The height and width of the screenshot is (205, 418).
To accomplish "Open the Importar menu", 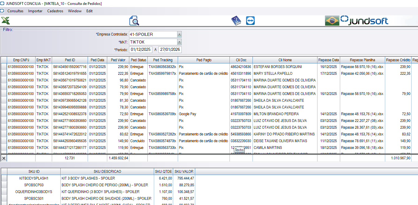I will tap(35, 11).
